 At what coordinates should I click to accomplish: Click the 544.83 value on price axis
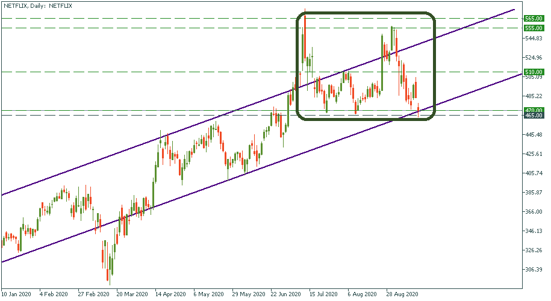(534, 39)
